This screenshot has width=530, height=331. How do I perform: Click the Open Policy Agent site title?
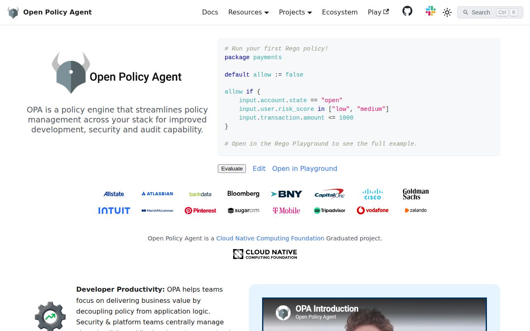[x=58, y=12]
